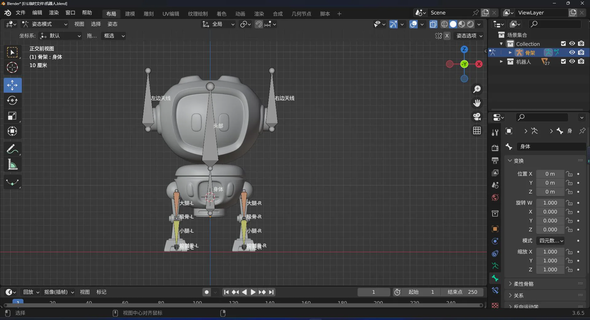Click the 缩放 X value field
This screenshot has height=320, width=590.
[550, 252]
